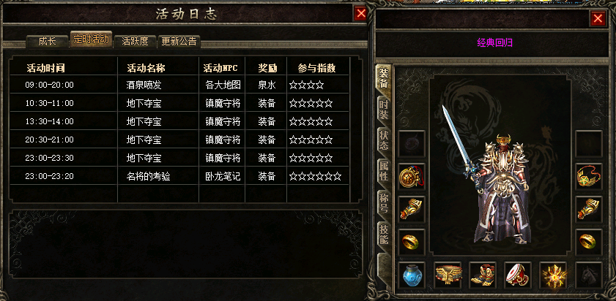Screen dimensions: 616x301
Task: Click the right-side bracer equipment slot
Action: [x=589, y=209]
